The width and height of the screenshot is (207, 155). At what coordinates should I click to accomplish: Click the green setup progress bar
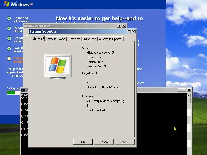tap(13, 93)
